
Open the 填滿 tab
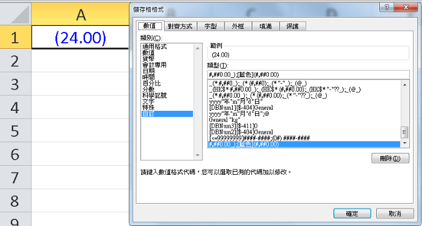tap(265, 27)
